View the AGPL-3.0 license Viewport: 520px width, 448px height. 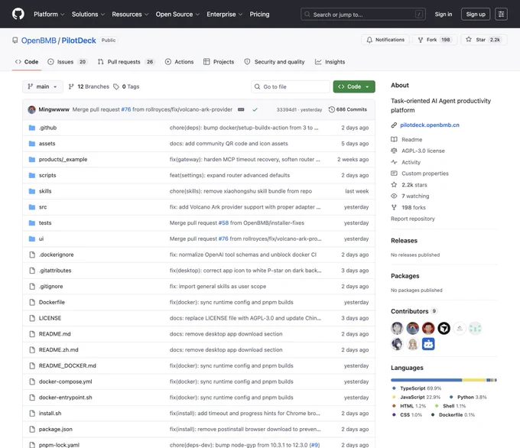tap(423, 151)
